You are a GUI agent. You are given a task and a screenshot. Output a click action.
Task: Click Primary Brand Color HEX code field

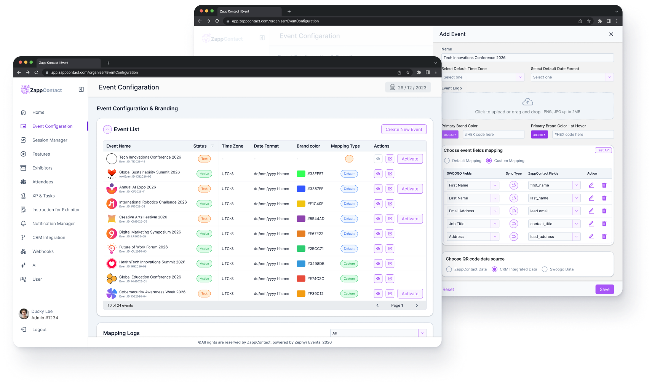coord(493,135)
